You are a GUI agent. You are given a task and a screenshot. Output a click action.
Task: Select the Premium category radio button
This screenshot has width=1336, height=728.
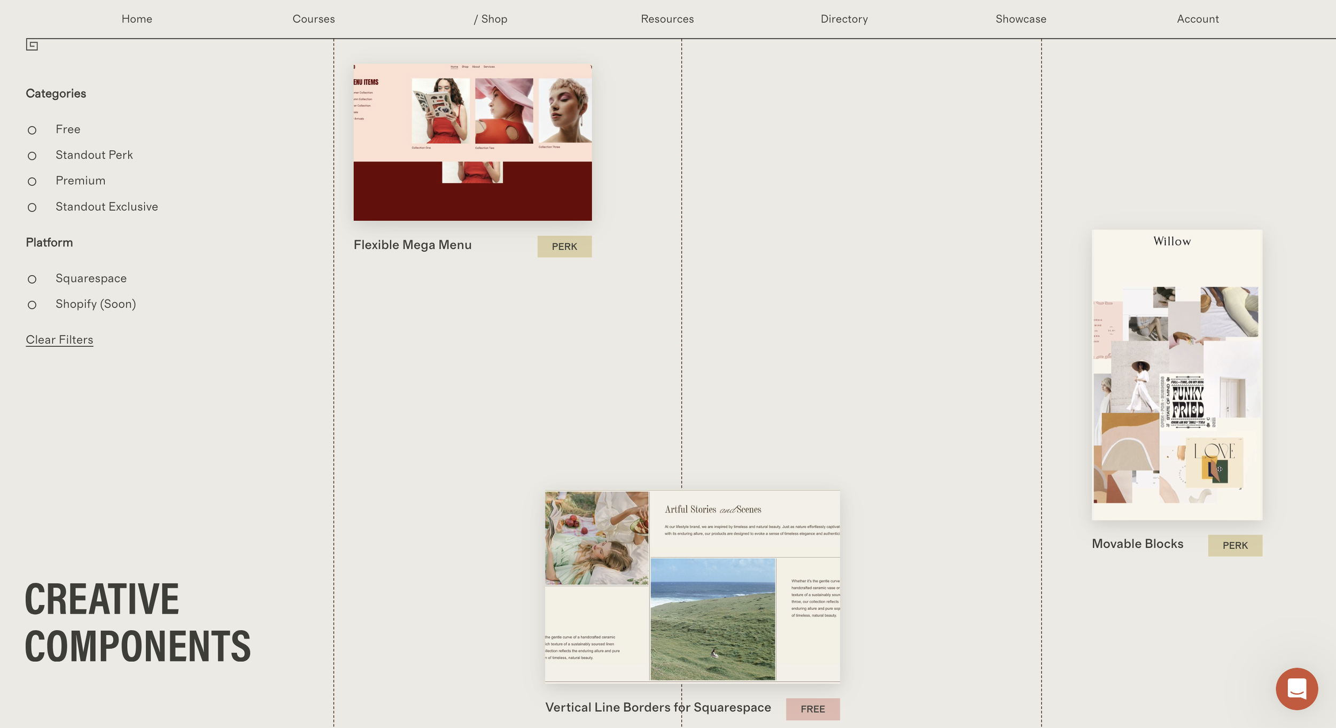pyautogui.click(x=32, y=181)
